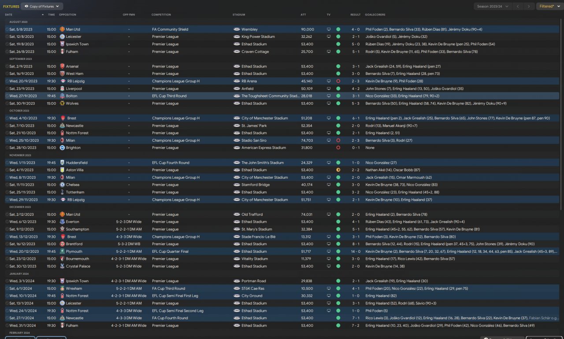Click the Everton club badge

click(x=62, y=222)
